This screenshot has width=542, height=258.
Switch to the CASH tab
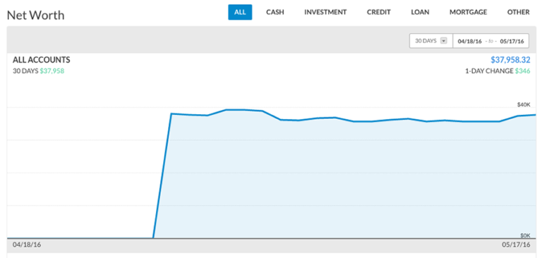tap(275, 12)
